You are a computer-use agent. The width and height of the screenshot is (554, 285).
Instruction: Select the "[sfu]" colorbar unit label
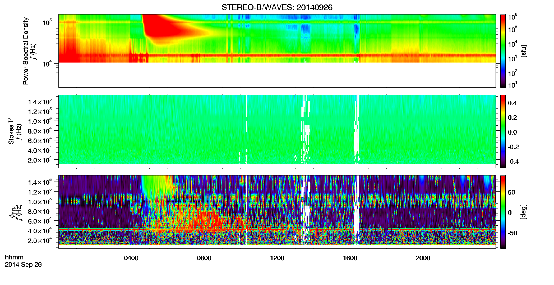[524, 51]
